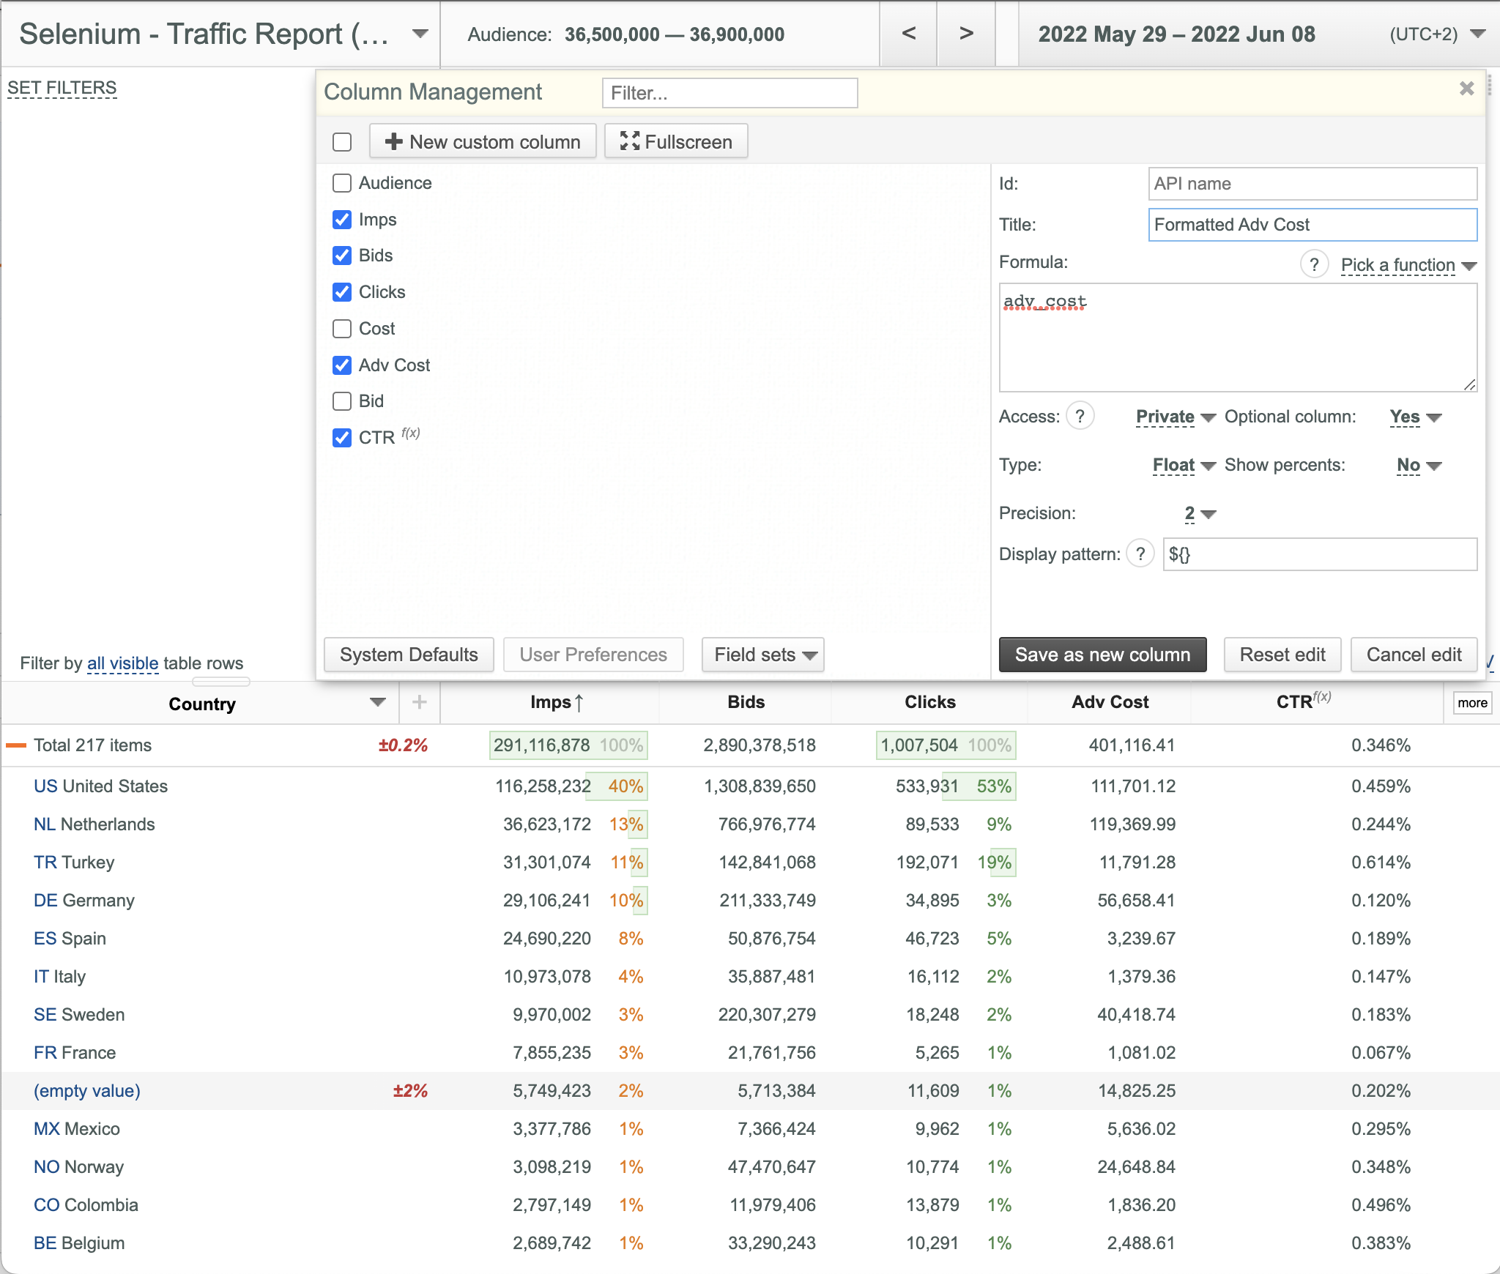The width and height of the screenshot is (1500, 1274).
Task: Change Access from Private
Action: pos(1176,417)
